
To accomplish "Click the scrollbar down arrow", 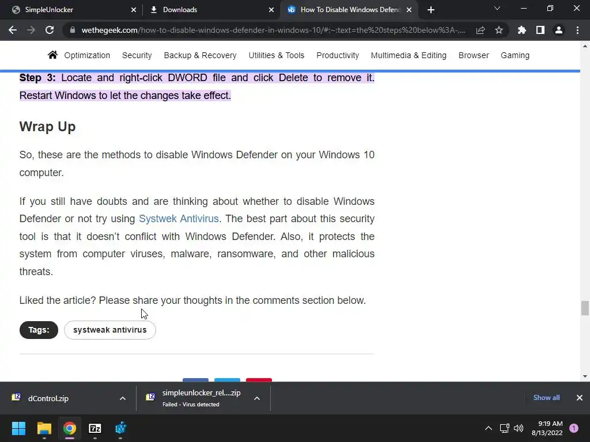I will (x=585, y=376).
